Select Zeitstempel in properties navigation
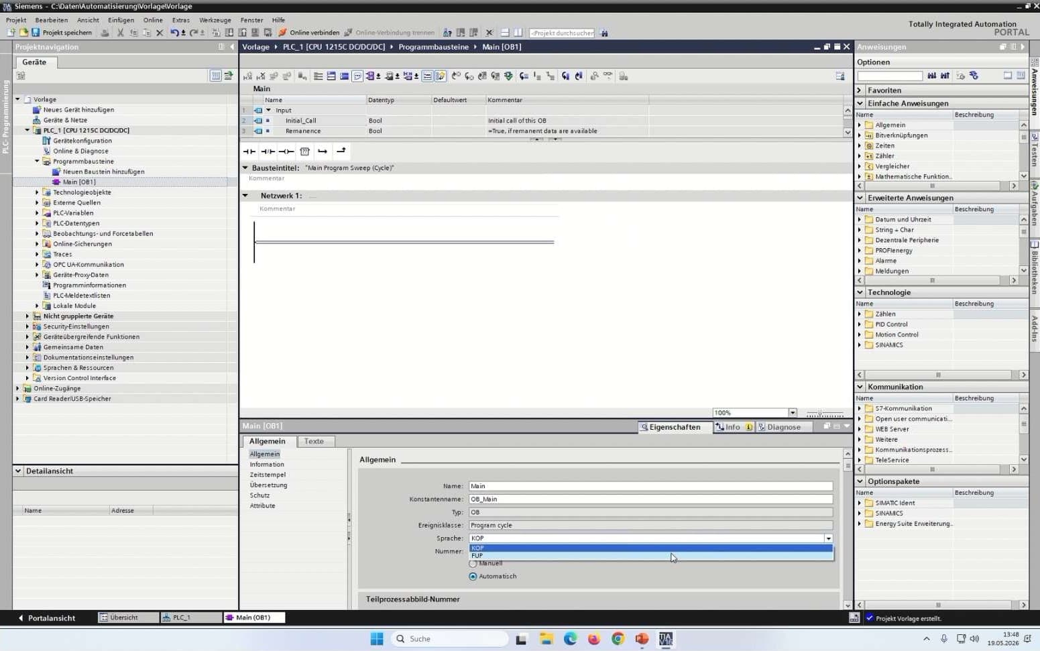This screenshot has height=651, width=1040. [268, 475]
